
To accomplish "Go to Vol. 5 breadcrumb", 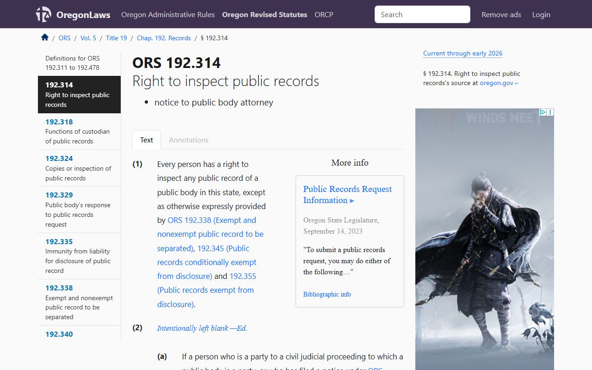I will [88, 38].
